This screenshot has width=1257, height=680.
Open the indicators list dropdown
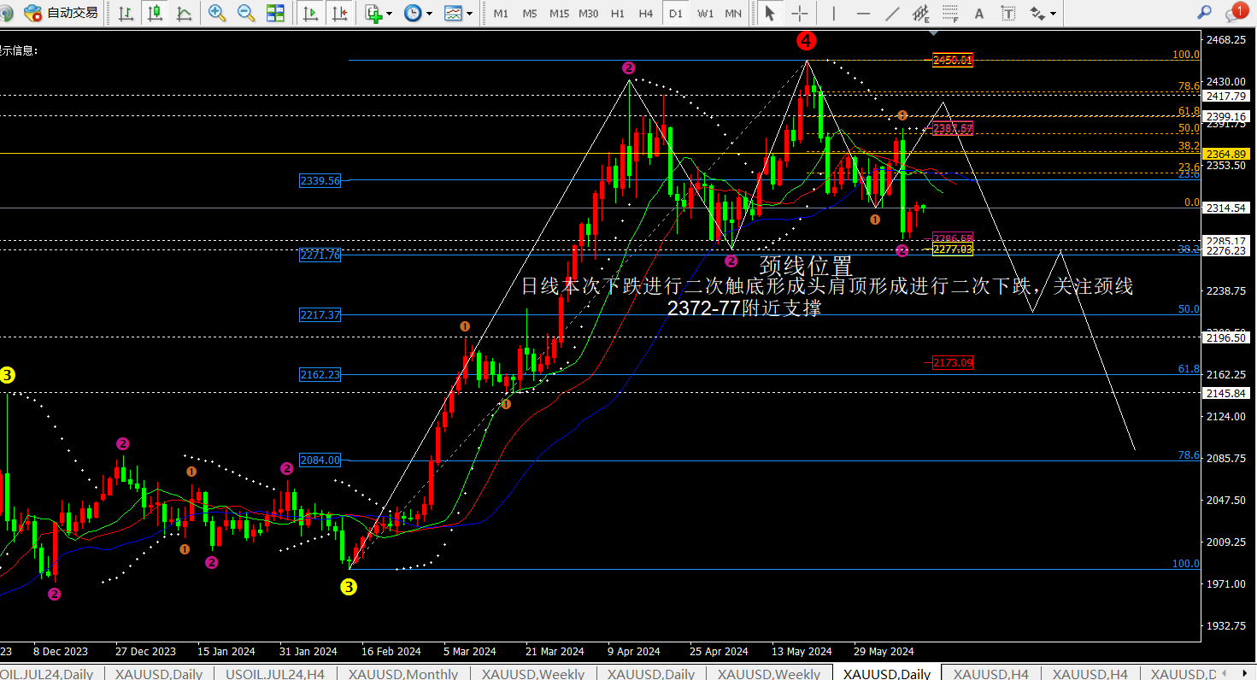click(x=378, y=13)
